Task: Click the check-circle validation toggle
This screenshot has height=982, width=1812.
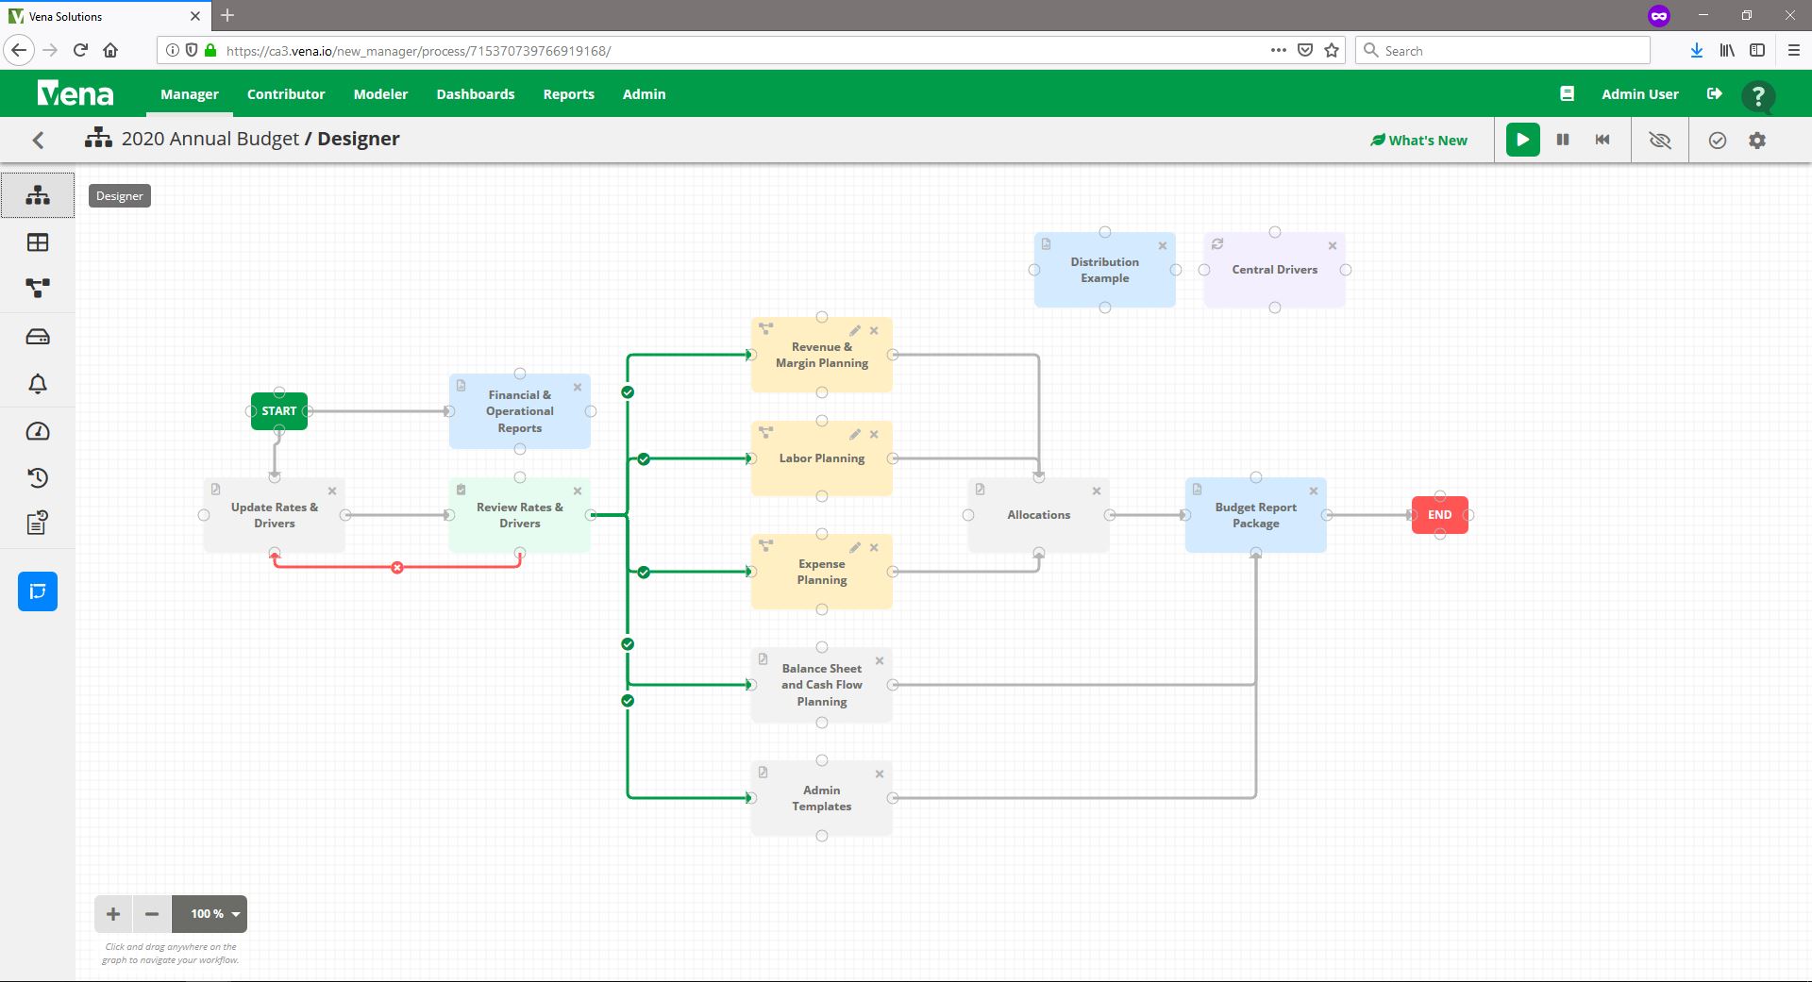Action: click(1718, 140)
